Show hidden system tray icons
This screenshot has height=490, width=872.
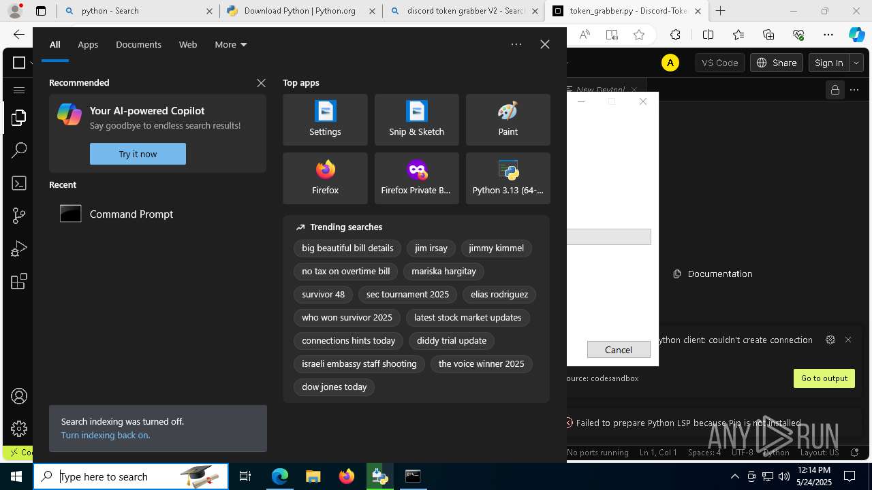click(x=734, y=476)
